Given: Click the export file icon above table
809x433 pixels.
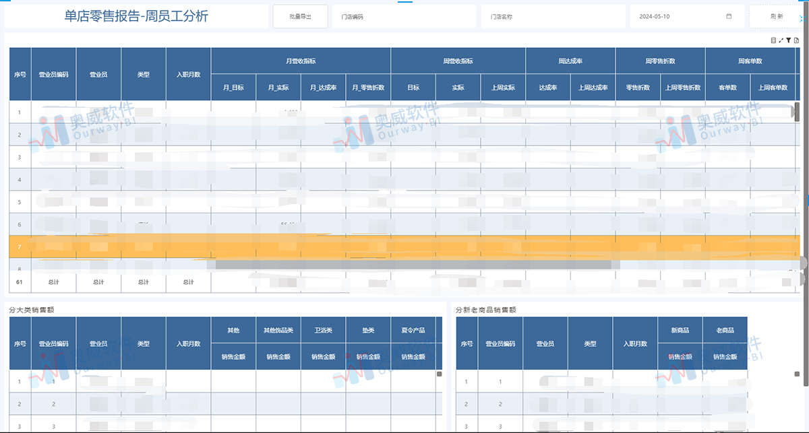Looking at the screenshot, I should 796,40.
